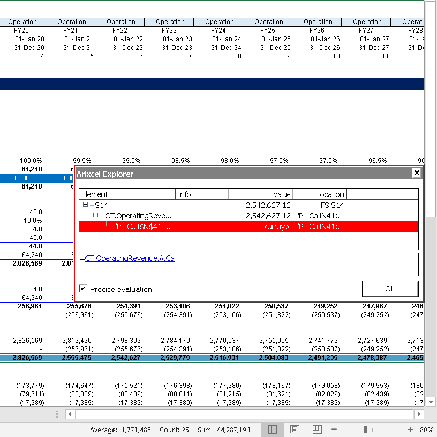Toggle the Precise evaluation checkbox

pos(82,289)
